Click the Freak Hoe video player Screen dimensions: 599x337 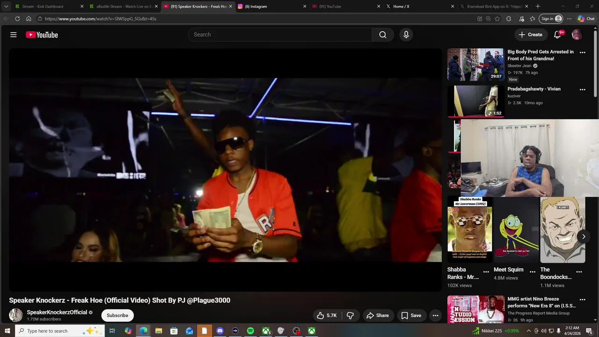click(225, 170)
